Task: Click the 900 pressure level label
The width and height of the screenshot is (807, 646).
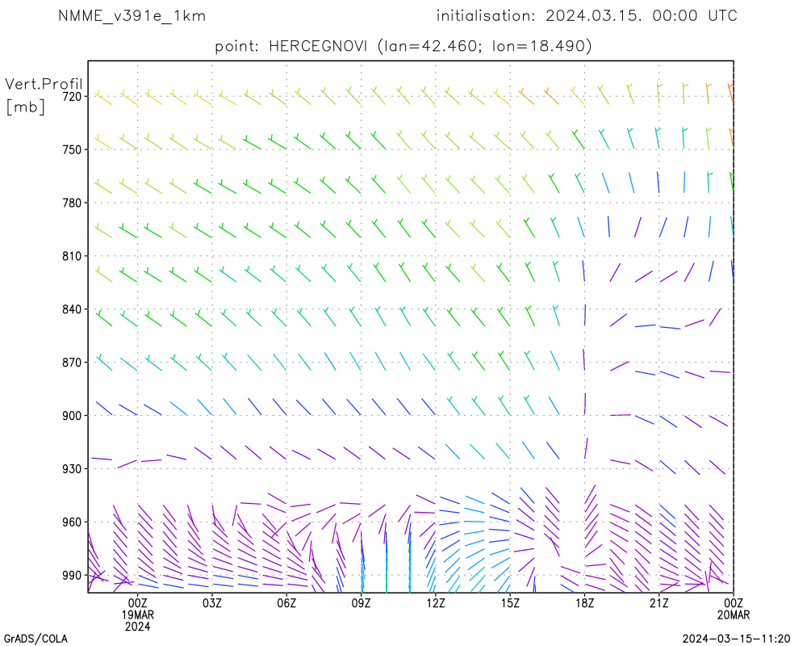Action: (x=72, y=416)
